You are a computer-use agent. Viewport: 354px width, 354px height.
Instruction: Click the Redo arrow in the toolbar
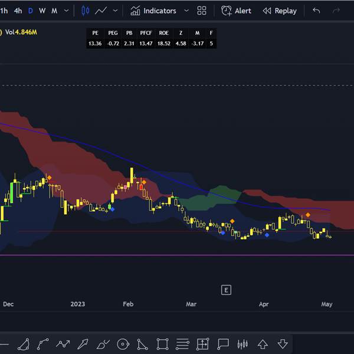tap(336, 11)
